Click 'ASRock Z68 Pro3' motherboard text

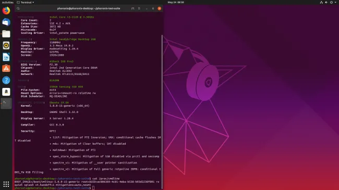click(x=62, y=61)
